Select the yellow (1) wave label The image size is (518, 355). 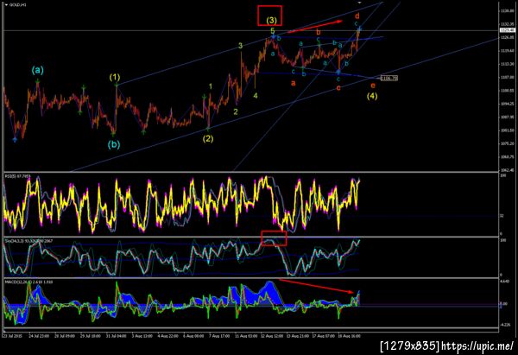point(115,78)
